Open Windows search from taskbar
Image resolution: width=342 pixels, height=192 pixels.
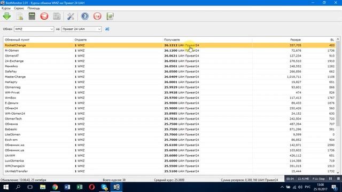(x=18, y=187)
